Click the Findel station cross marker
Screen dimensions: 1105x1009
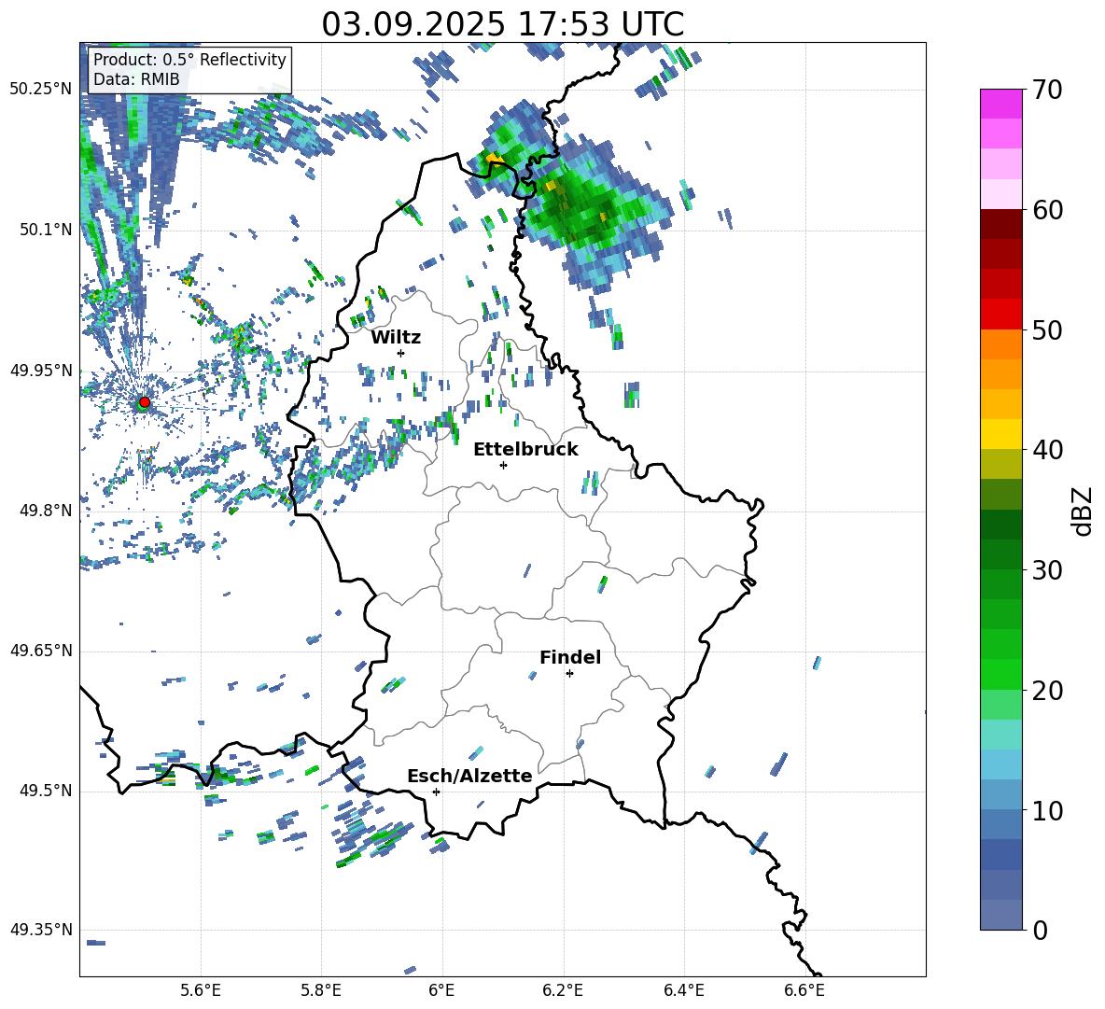569,674
